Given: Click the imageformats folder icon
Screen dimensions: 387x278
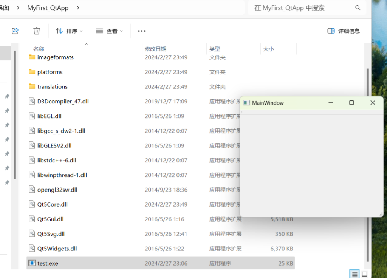Looking at the screenshot, I should tap(32, 57).
